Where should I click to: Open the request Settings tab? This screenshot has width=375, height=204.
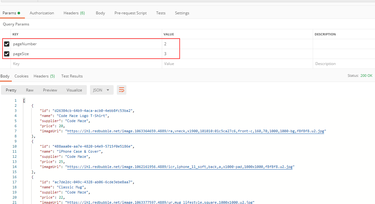(x=182, y=13)
